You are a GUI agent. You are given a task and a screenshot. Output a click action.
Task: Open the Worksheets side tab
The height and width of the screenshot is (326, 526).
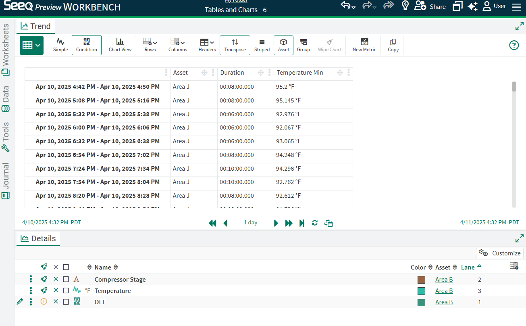pos(6,49)
